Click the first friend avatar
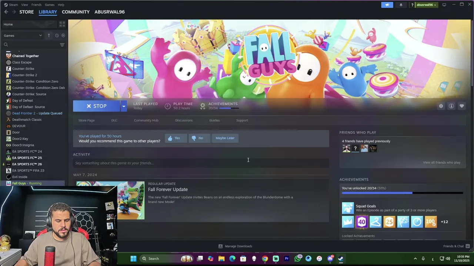 pos(346,149)
